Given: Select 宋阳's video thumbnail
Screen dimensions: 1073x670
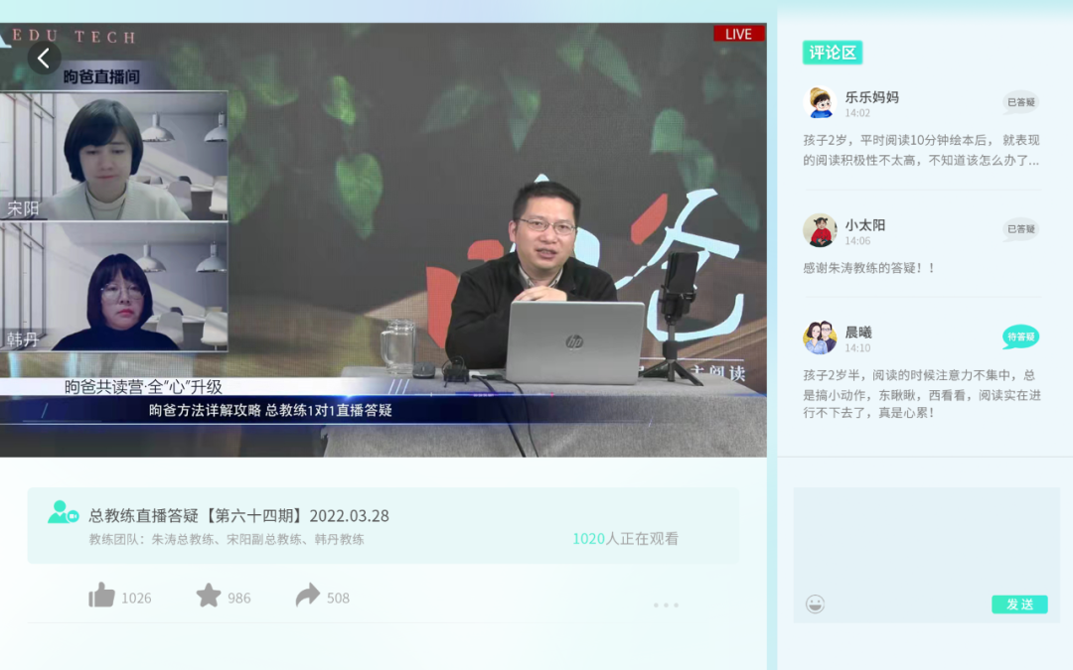Looking at the screenshot, I should pos(114,156).
